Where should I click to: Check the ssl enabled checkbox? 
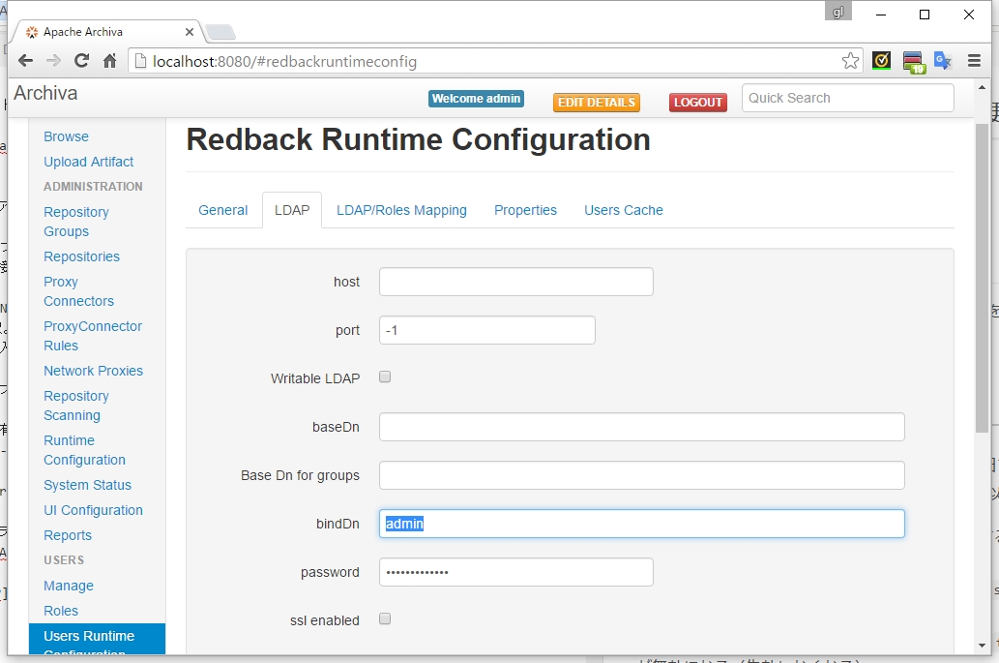tap(384, 618)
